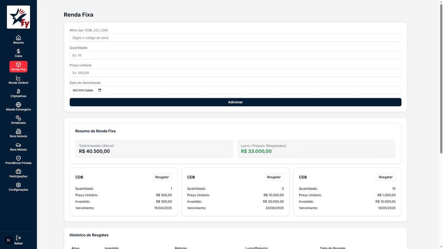Select the Renda Fixa cube icon
This screenshot has height=249, width=443.
coord(18,65)
